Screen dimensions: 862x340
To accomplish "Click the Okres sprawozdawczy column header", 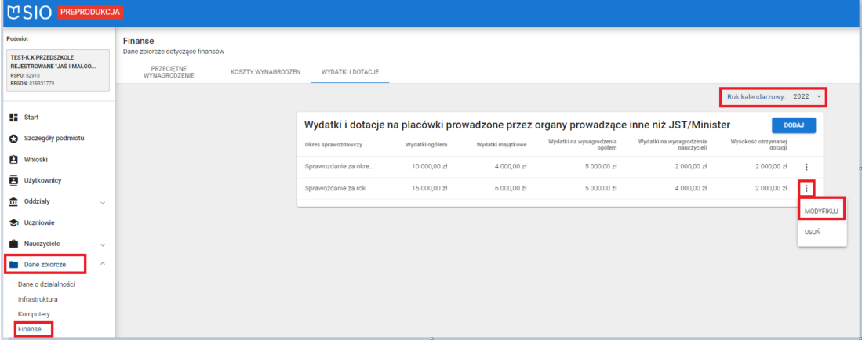I will click(333, 145).
